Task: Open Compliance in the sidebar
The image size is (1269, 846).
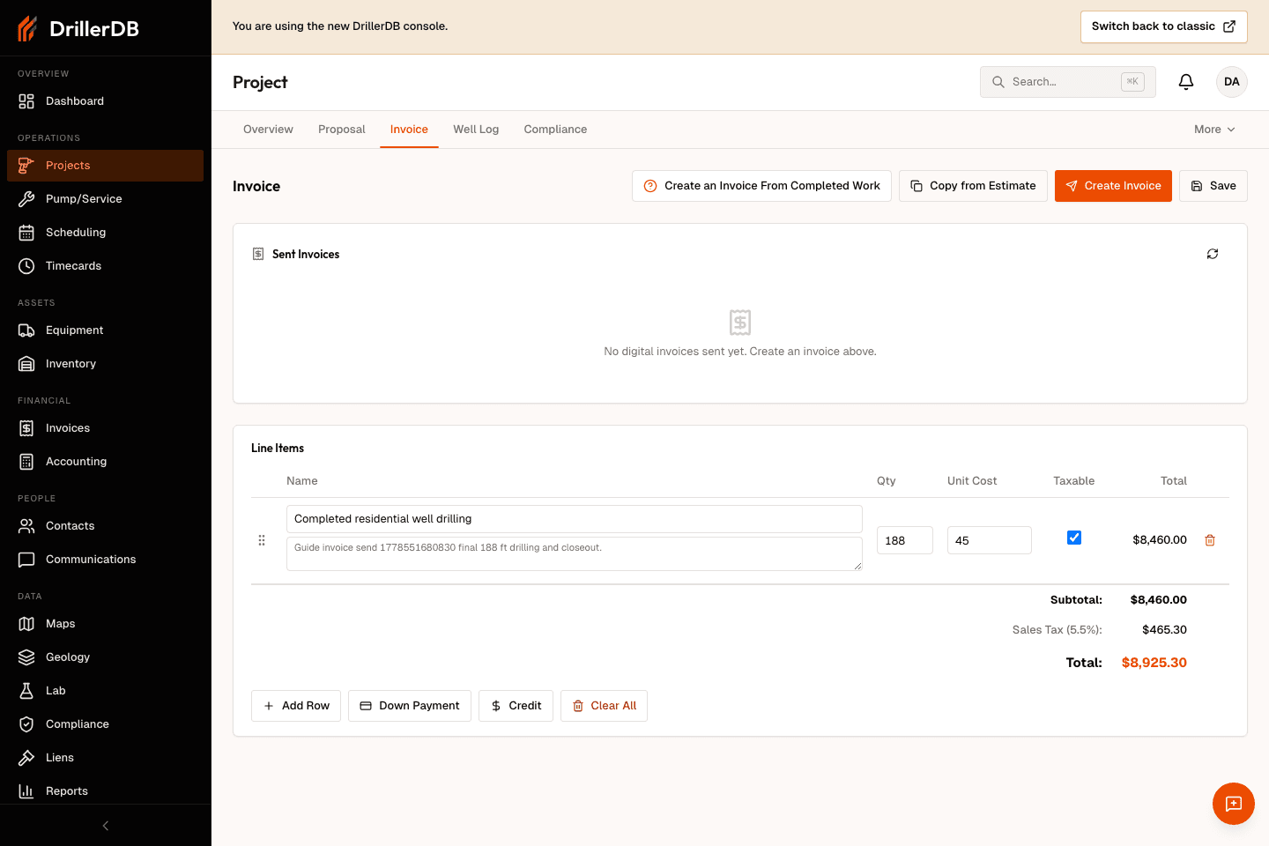Action: (105, 724)
